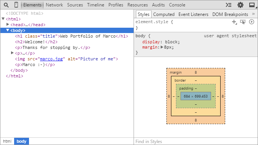Click the margin label in box model
This screenshot has height=145, width=258.
[x=176, y=72]
